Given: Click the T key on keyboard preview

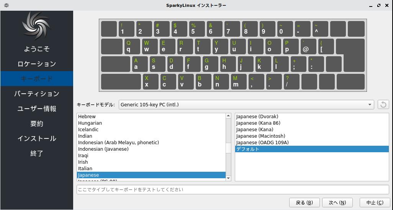Looking at the screenshot, I should click(203, 46).
